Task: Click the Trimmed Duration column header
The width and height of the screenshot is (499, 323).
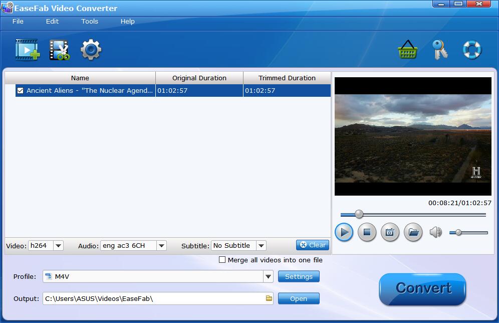Action: [287, 78]
